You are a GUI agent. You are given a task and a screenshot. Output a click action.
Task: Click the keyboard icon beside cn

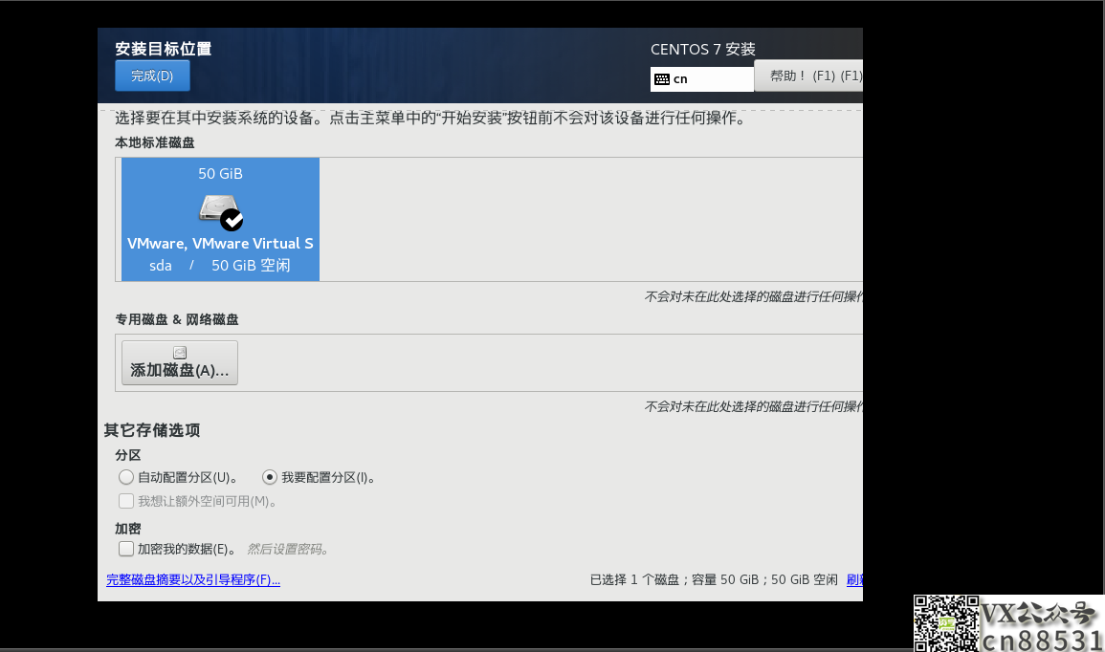click(x=662, y=78)
